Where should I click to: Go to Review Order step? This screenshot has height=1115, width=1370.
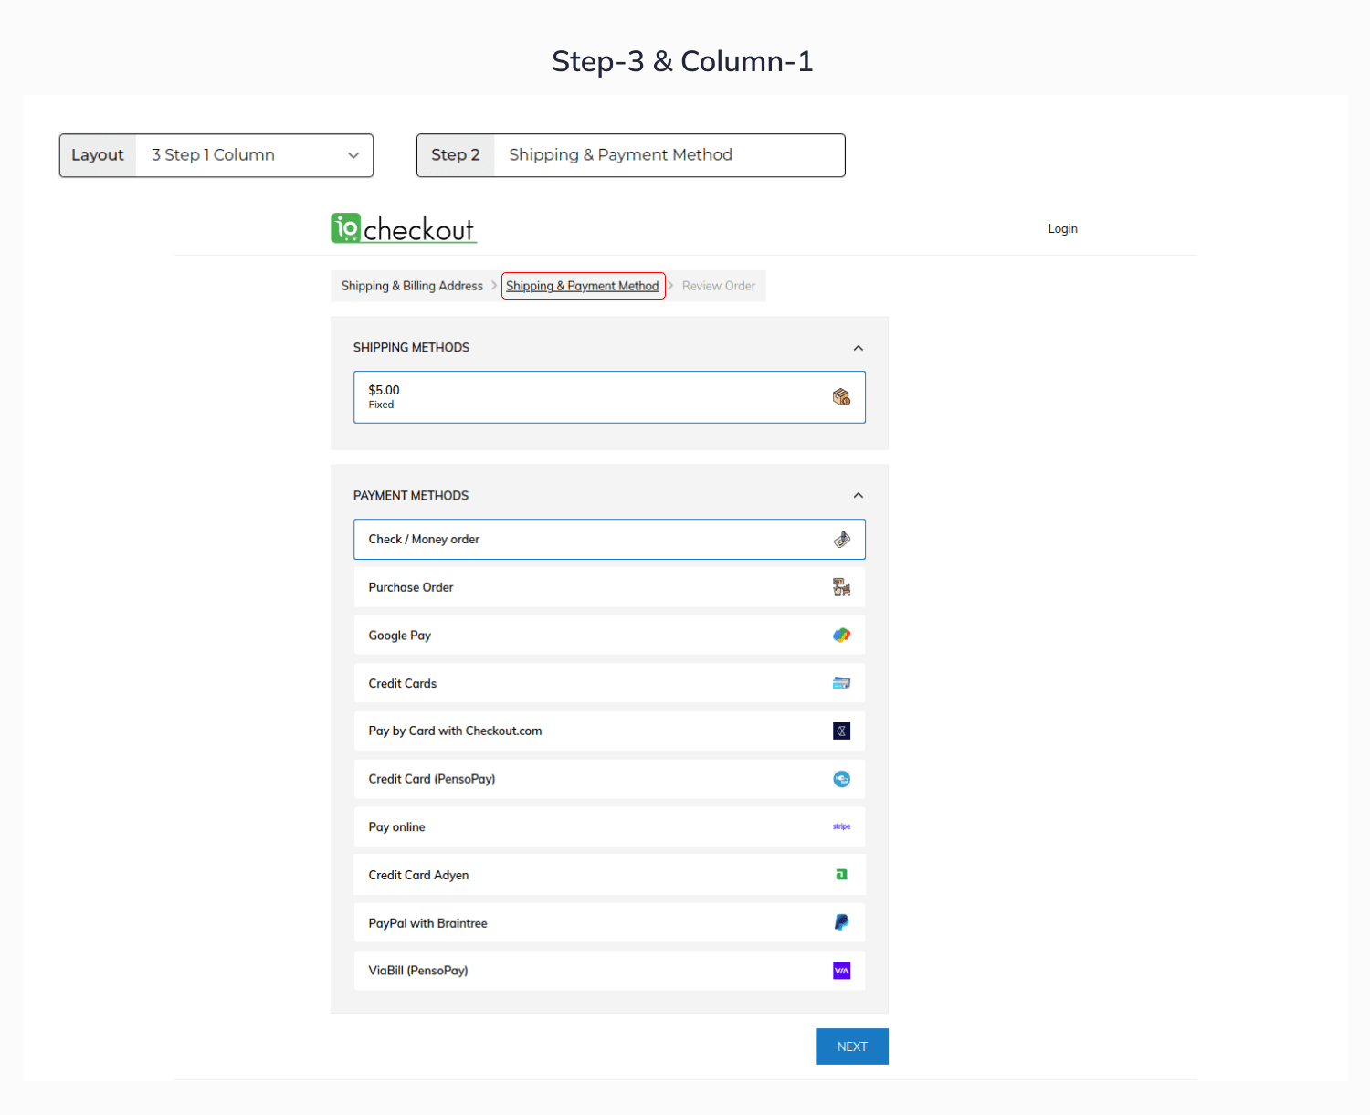coord(719,286)
